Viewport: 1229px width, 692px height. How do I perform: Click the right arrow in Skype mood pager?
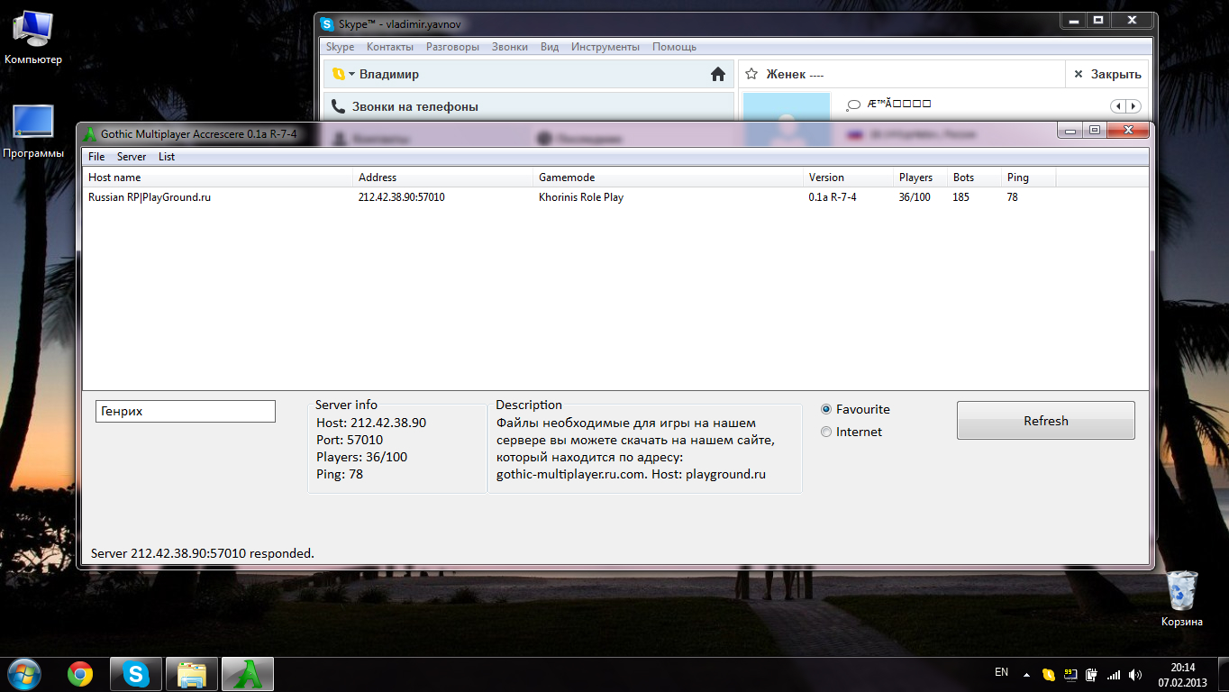[1133, 105]
